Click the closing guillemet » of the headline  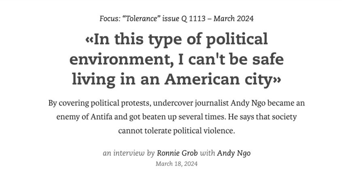(277, 80)
